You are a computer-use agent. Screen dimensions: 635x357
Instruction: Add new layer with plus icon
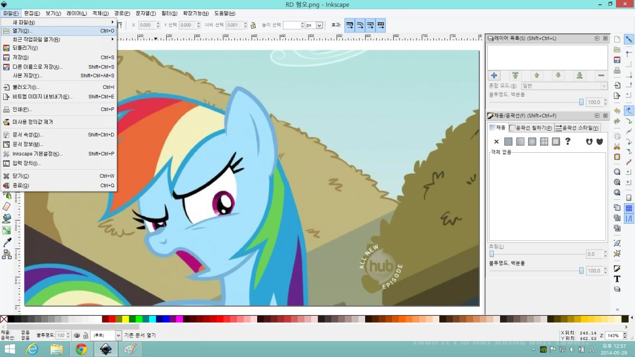(494, 75)
